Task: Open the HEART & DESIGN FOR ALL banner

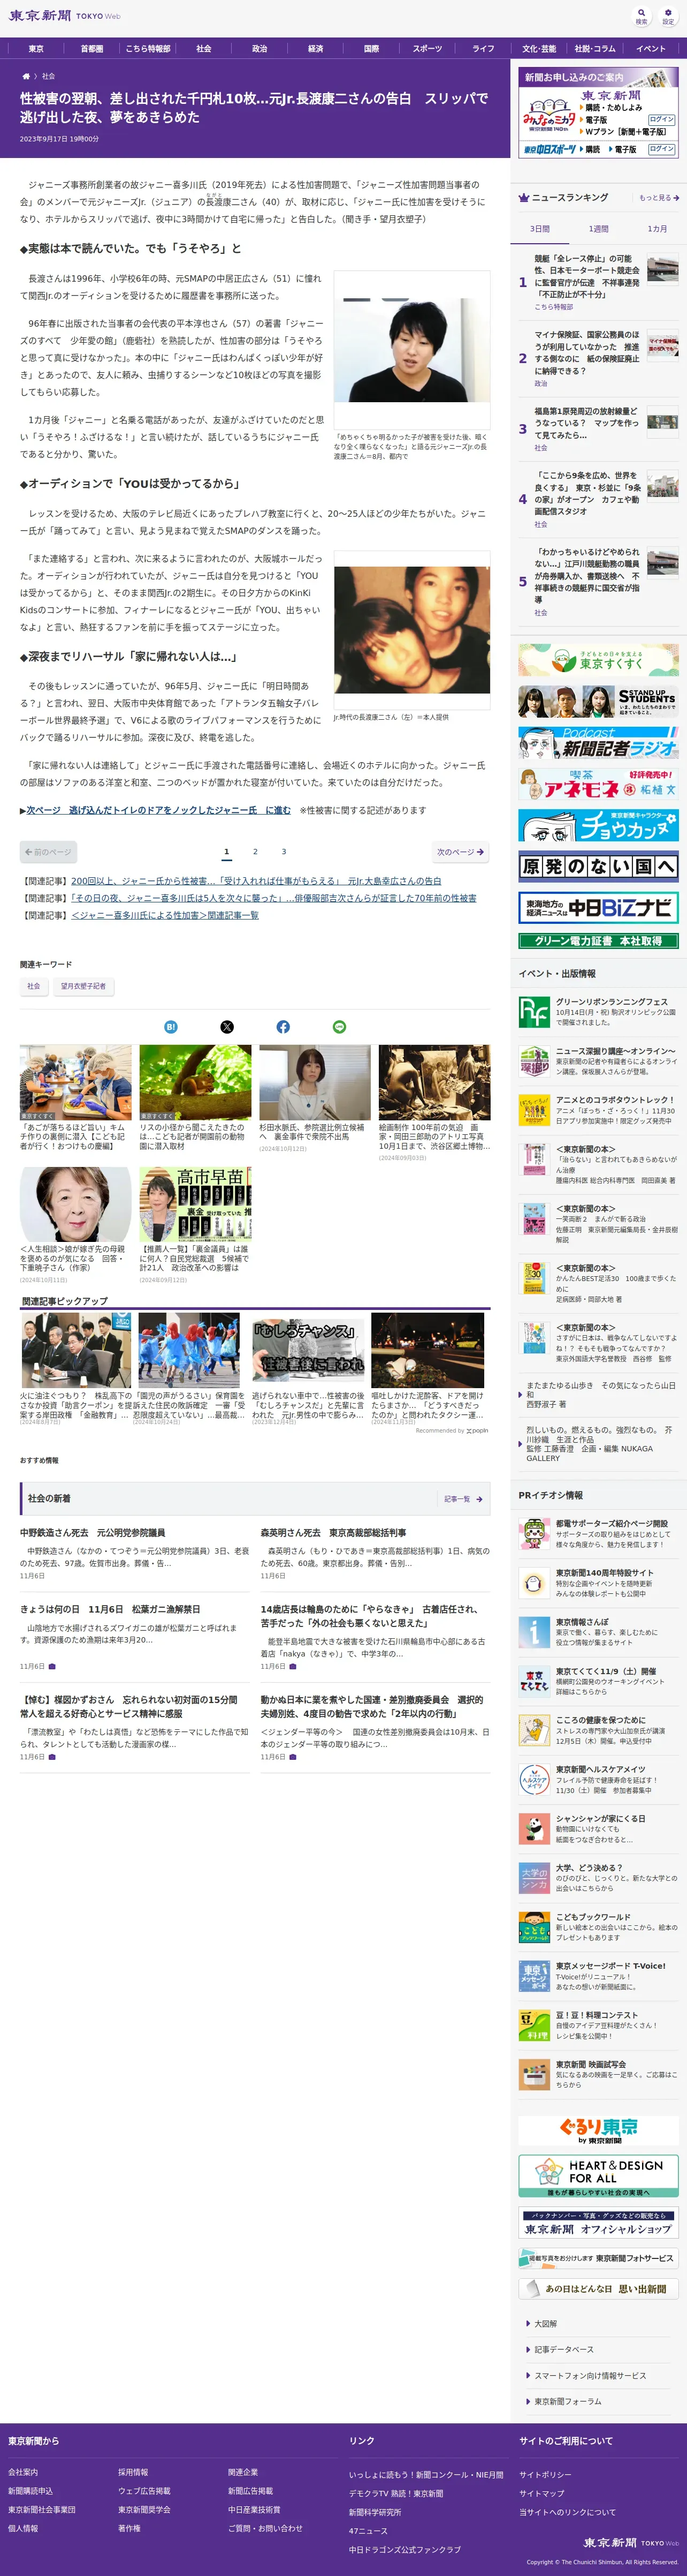Action: pos(598,2176)
